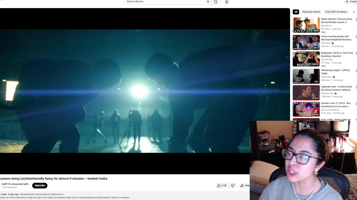Click House roasting people video title

click(x=337, y=38)
